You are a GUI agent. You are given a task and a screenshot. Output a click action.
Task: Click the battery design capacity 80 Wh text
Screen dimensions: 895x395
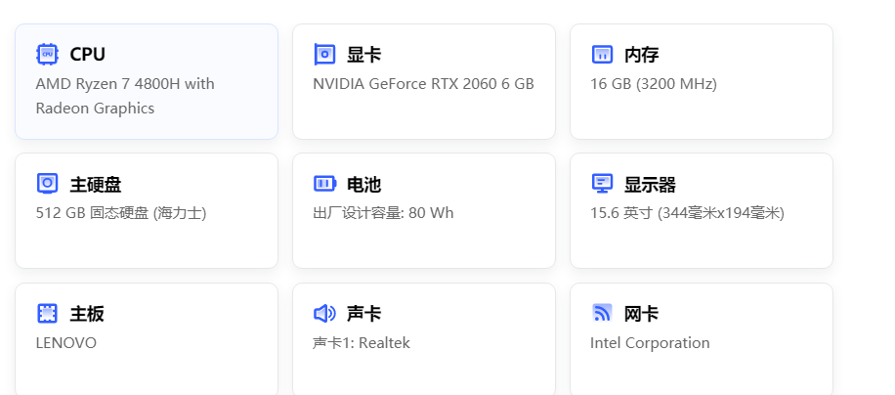point(383,212)
